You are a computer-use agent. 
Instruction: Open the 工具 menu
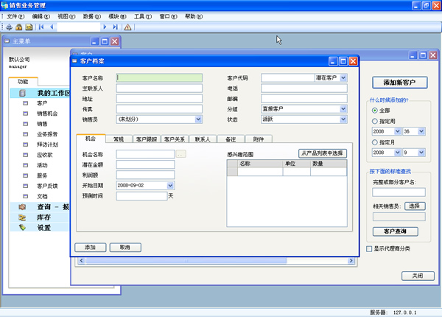[x=138, y=15]
